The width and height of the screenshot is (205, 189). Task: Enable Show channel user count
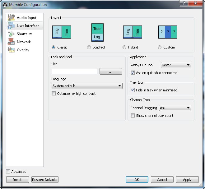pyautogui.click(x=133, y=115)
